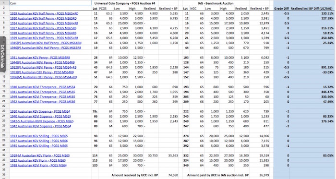Viewport: 336px width, 179px height.
Task: Select the 'Grade Diff' column header
Action: (x=282, y=9)
